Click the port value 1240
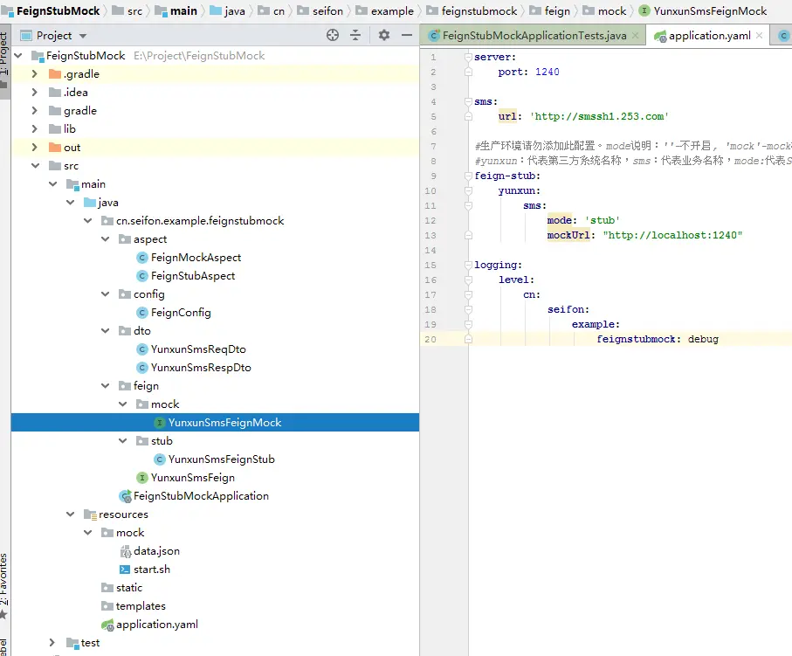792x656 pixels. [x=547, y=73]
